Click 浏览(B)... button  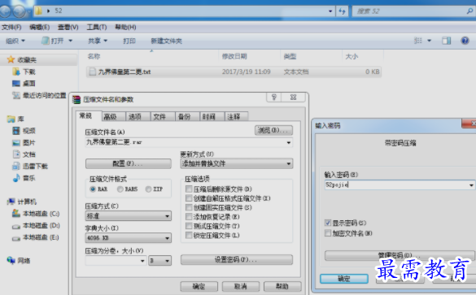(273, 130)
